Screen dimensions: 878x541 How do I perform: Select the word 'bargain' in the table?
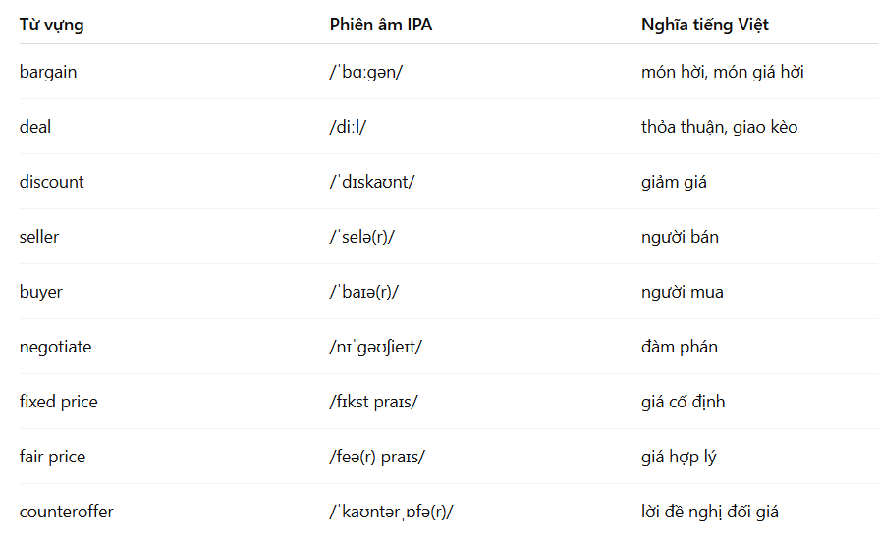48,72
